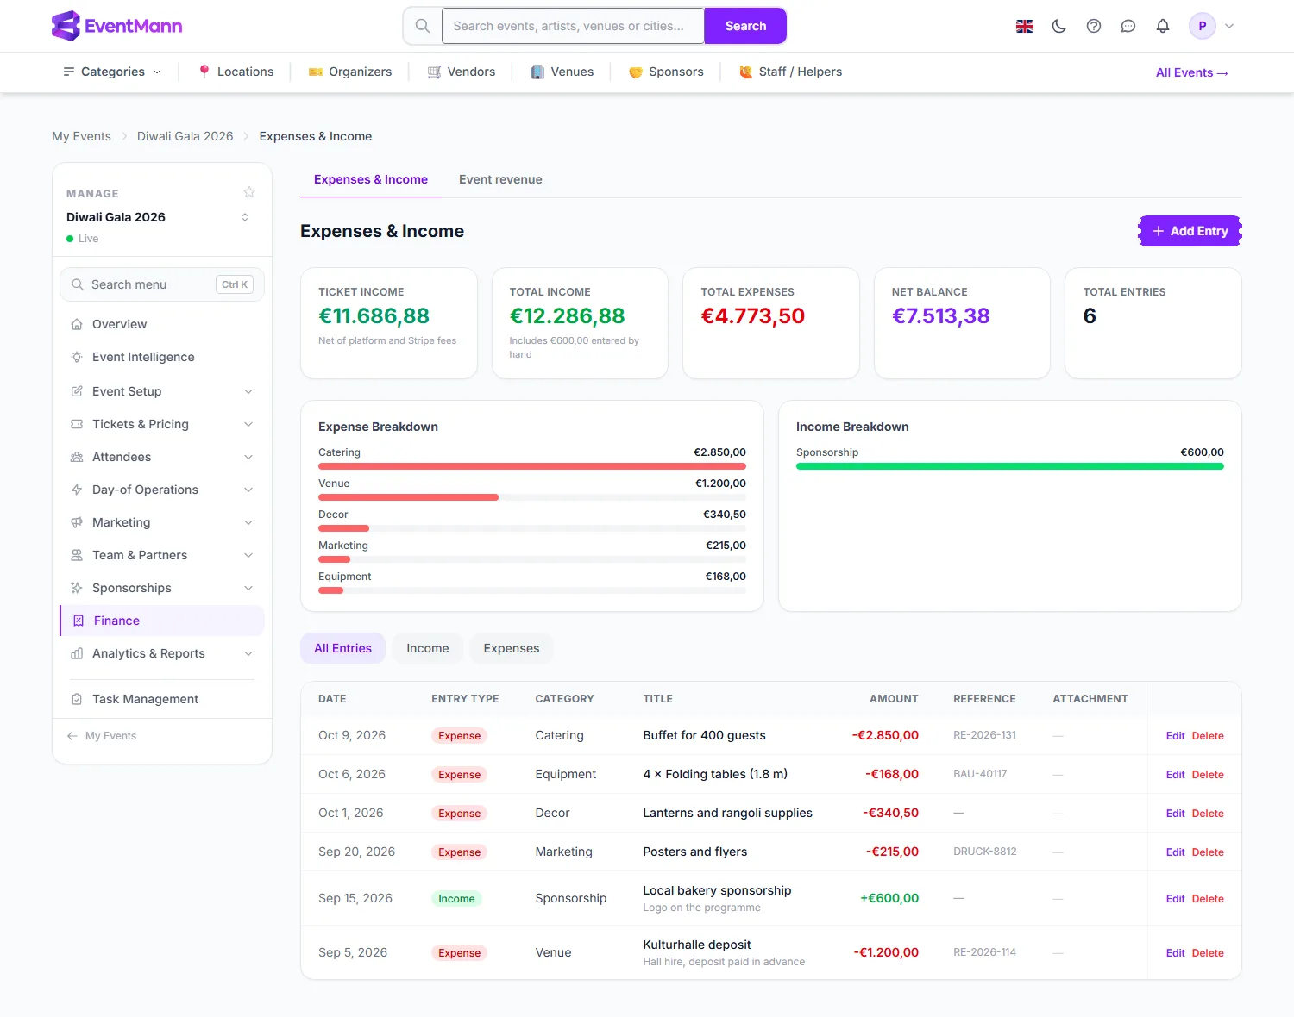The image size is (1294, 1017).
Task: Go back to My Events link
Action: (x=102, y=736)
